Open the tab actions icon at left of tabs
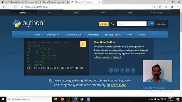The width and height of the screenshot is (182, 102). tap(3, 2)
